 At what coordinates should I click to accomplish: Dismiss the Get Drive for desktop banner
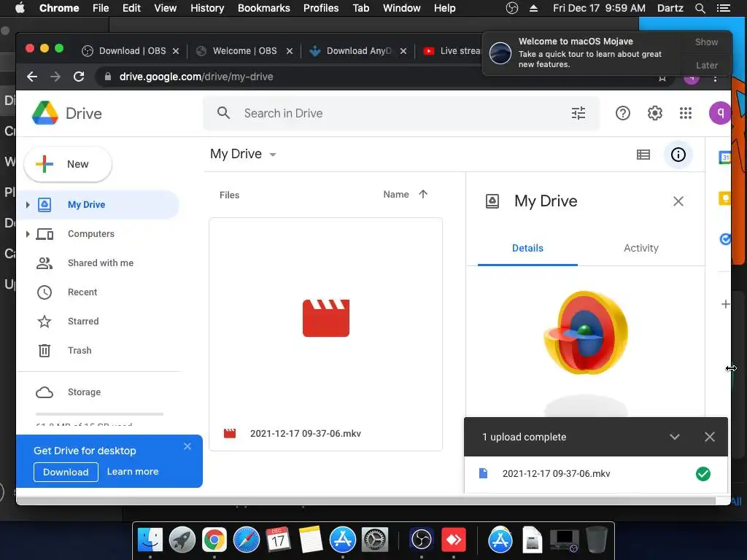click(187, 446)
